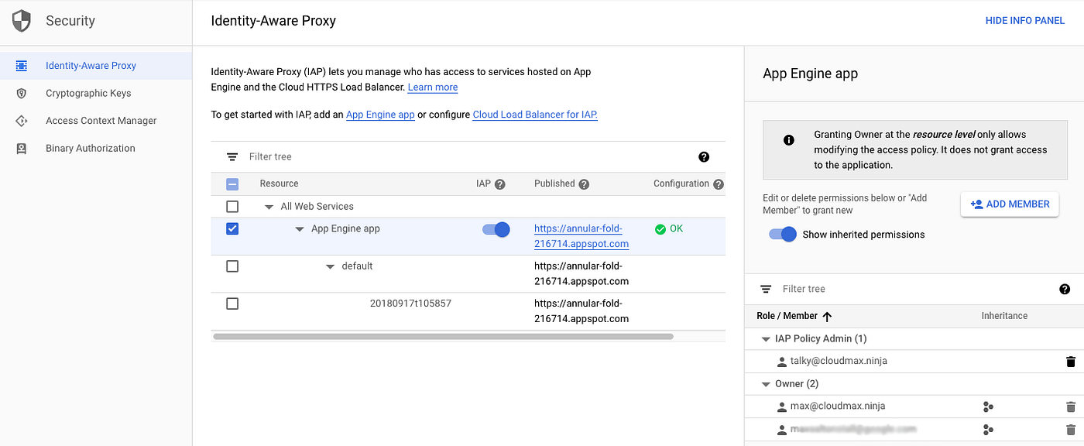Disable IAP for App Engine app
Viewport: 1084px width, 446px height.
[x=496, y=229]
